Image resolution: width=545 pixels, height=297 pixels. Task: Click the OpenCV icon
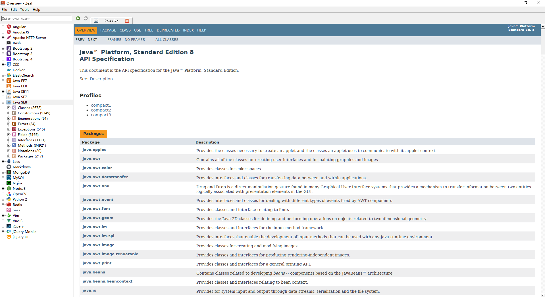(9, 194)
